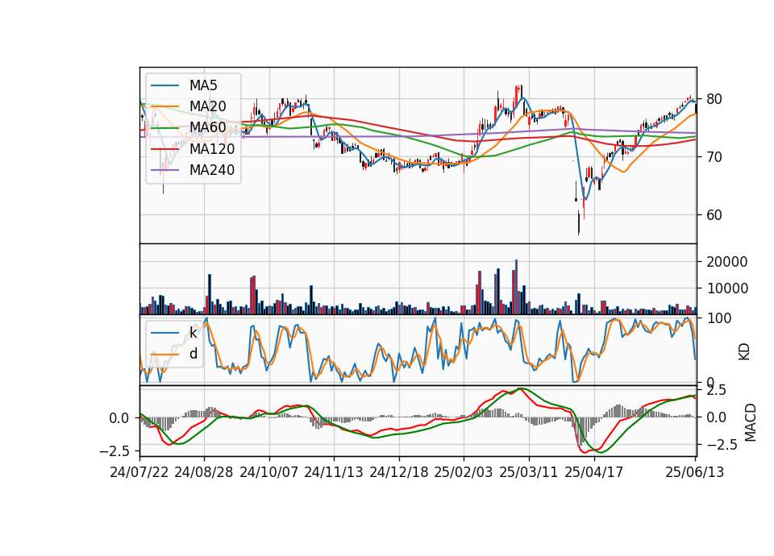The image size is (774, 556).
Task: Click the price axis value 70
Action: click(x=714, y=157)
